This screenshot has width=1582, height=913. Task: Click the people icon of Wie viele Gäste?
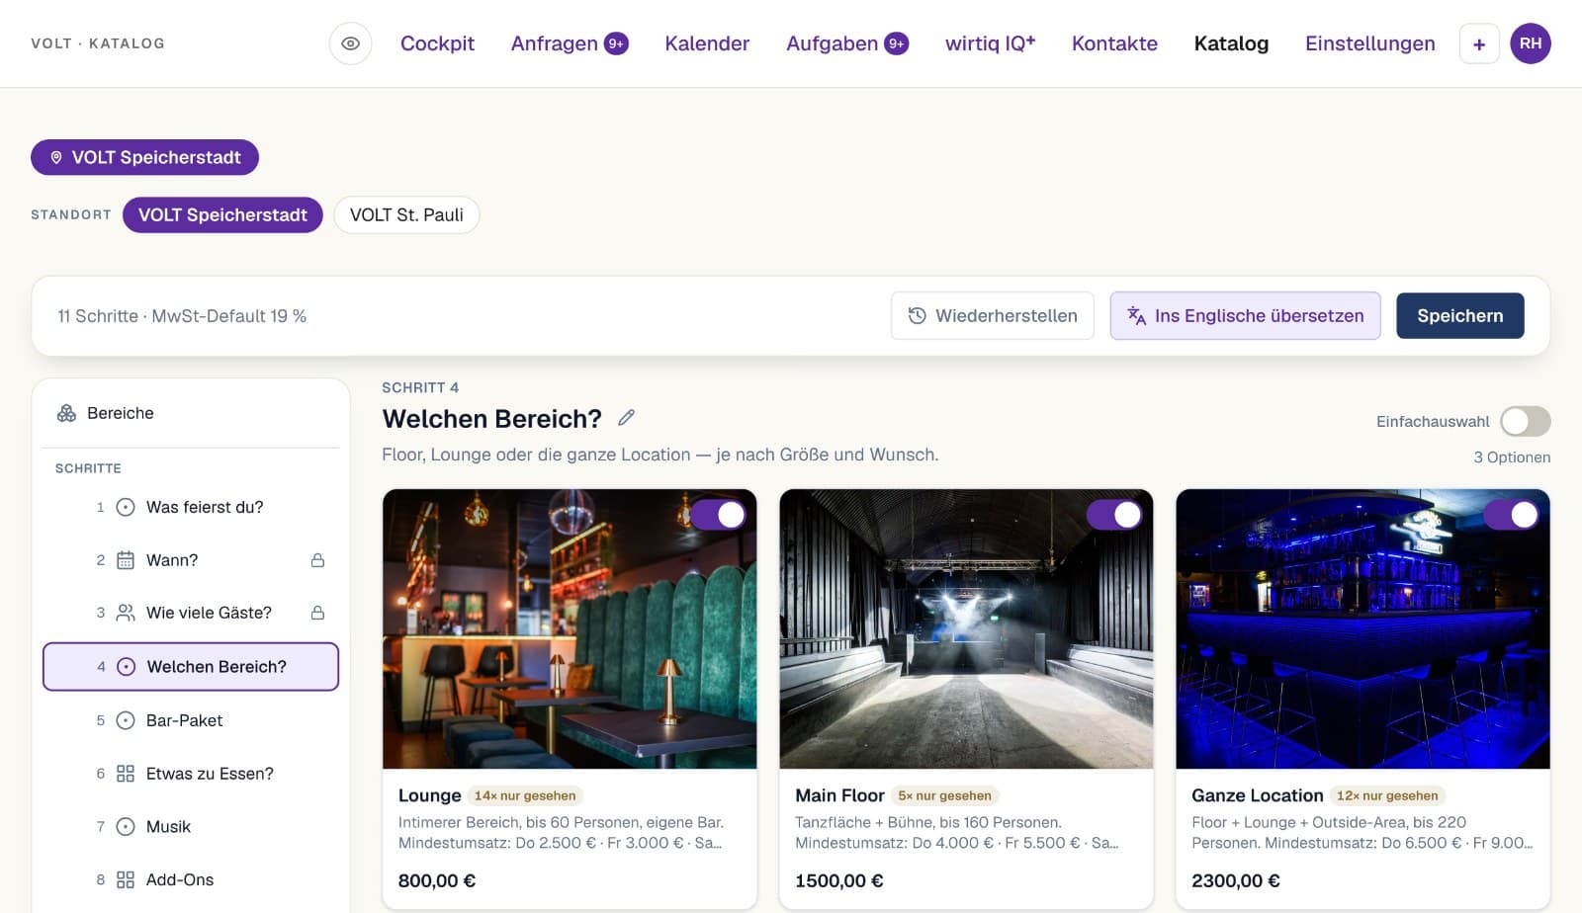pyautogui.click(x=126, y=613)
